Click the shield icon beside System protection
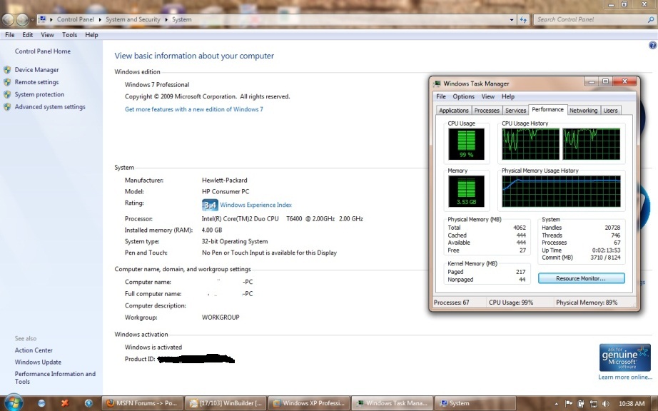The height and width of the screenshot is (411, 658). tap(6, 94)
